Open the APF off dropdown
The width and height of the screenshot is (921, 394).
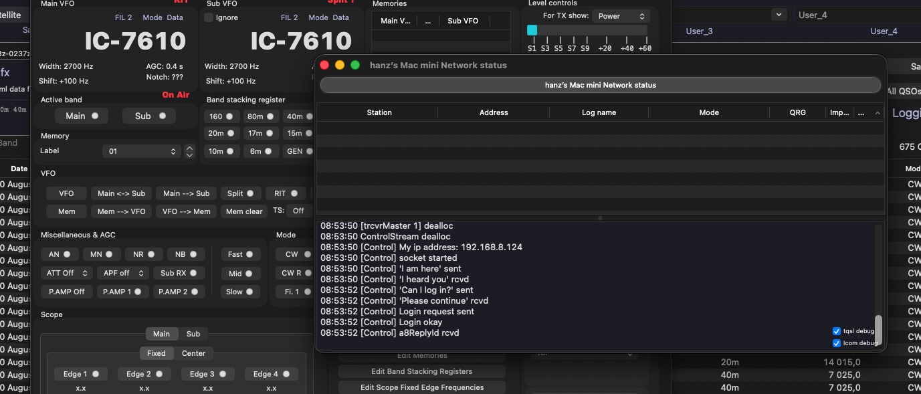pyautogui.click(x=122, y=273)
